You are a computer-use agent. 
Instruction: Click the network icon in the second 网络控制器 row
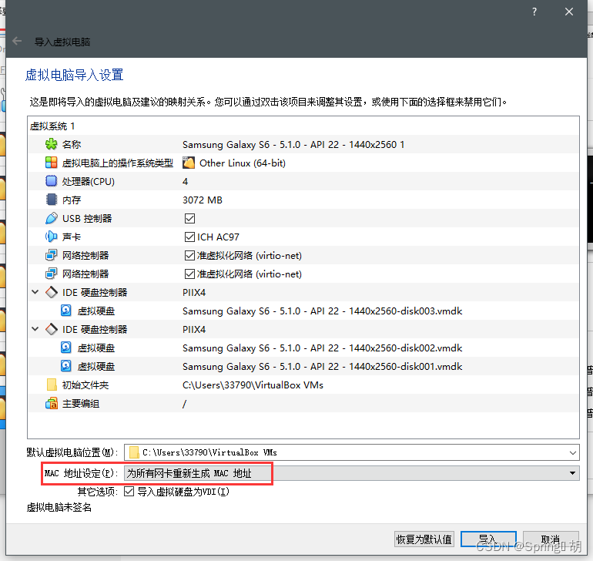[x=51, y=274]
